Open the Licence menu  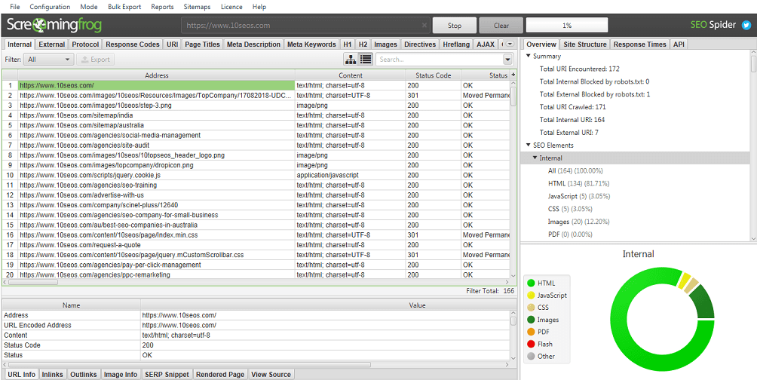pos(231,7)
